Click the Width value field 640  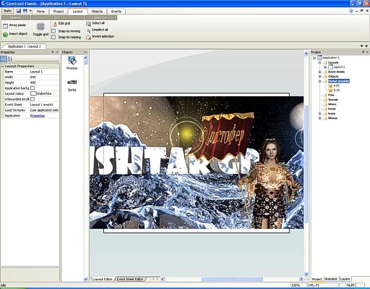(44, 78)
